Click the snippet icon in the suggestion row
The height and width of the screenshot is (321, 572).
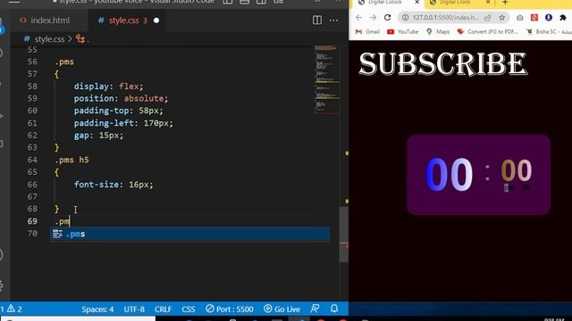pos(57,234)
